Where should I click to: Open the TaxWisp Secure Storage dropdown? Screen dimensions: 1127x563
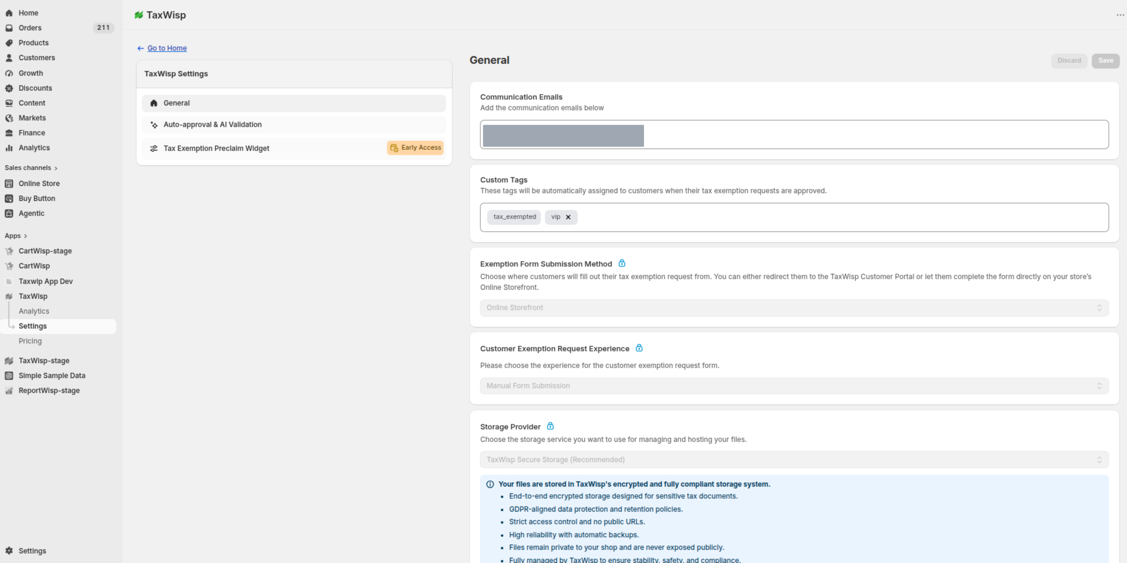[x=794, y=460]
